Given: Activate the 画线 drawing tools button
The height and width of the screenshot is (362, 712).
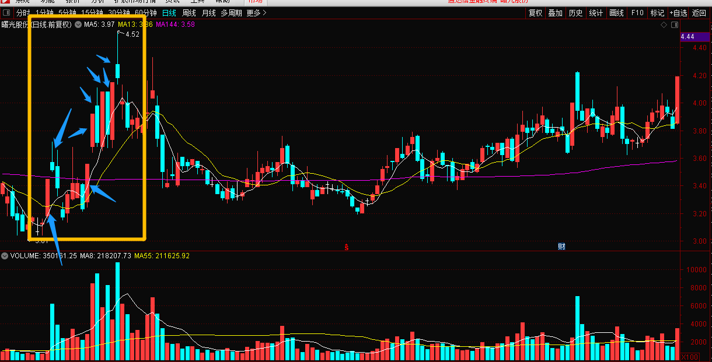Looking at the screenshot, I should 617,13.
